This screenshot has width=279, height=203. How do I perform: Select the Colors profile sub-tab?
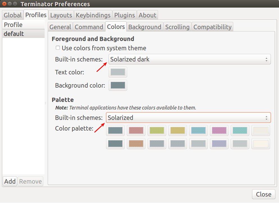116,27
